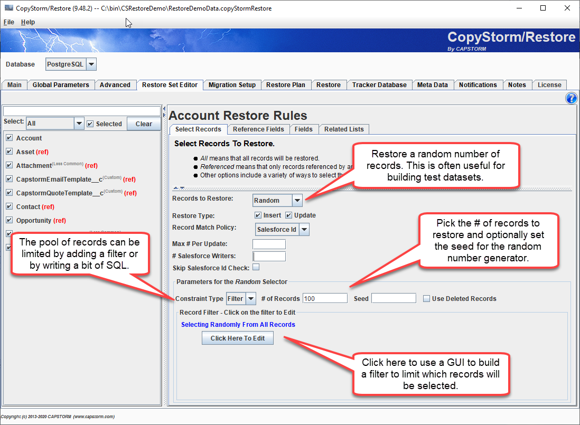Click the # of Records field
Image resolution: width=580 pixels, height=425 pixels.
click(325, 299)
